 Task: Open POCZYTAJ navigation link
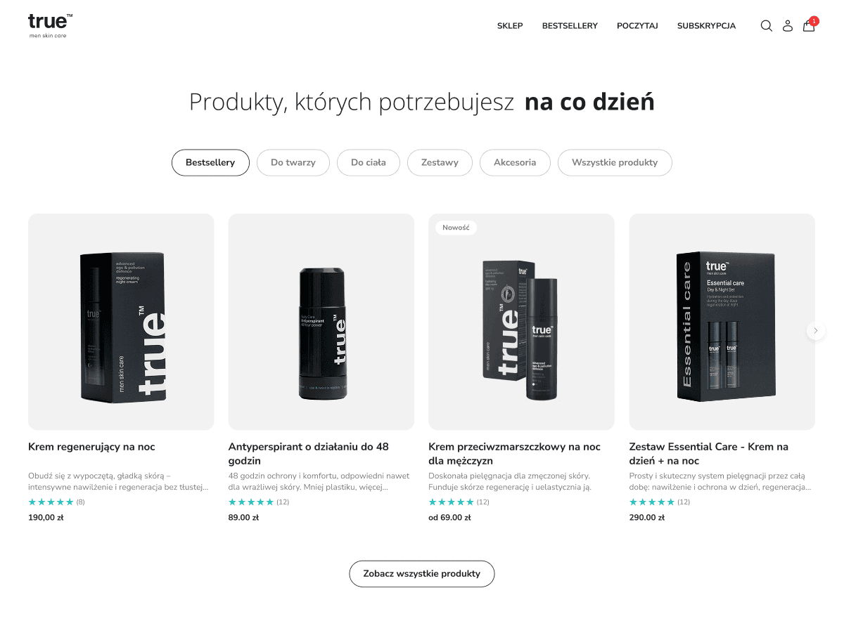coord(637,26)
